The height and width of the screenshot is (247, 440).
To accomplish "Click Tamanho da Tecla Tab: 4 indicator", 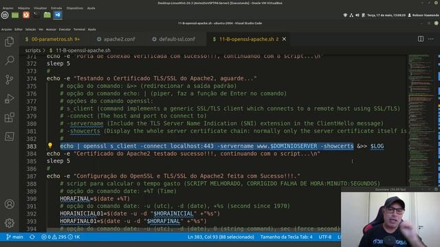I will tap(286, 237).
